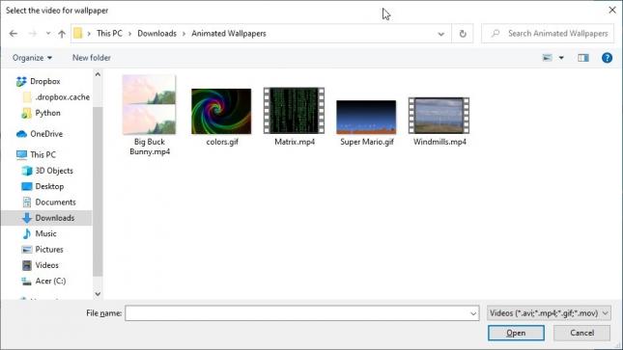
Task: Open the Organize menu
Action: 32,58
